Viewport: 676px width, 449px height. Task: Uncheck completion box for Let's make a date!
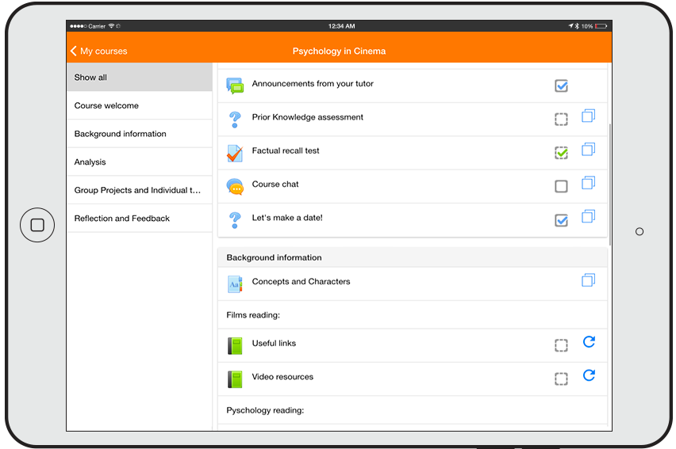[x=561, y=220]
